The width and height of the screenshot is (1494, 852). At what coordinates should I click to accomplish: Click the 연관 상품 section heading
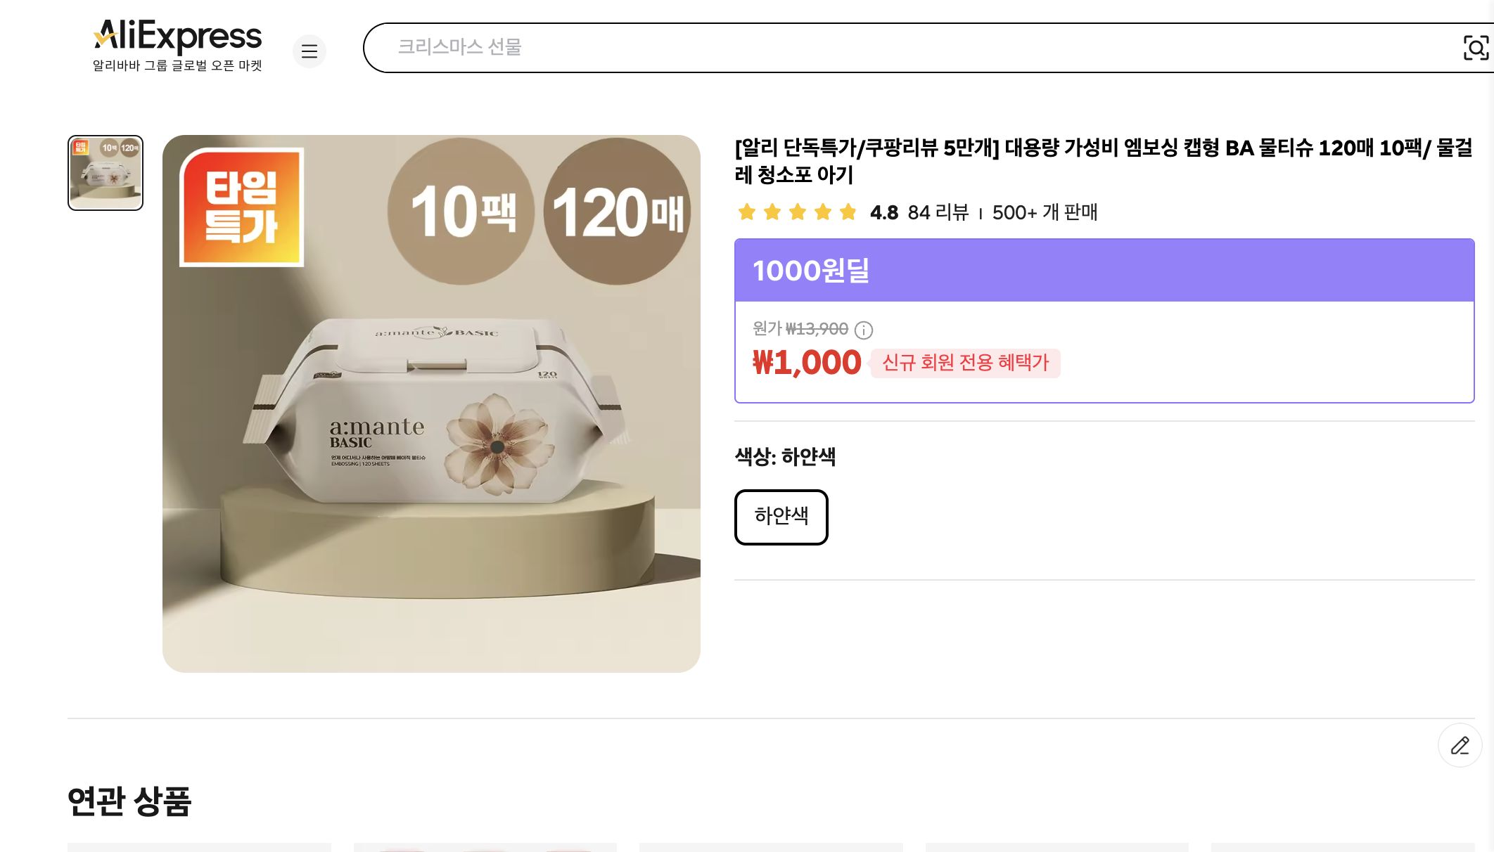[x=129, y=801]
